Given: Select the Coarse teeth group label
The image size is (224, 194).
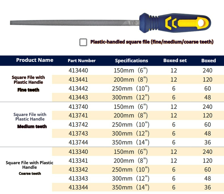Looking at the screenshot, I should [30, 174].
